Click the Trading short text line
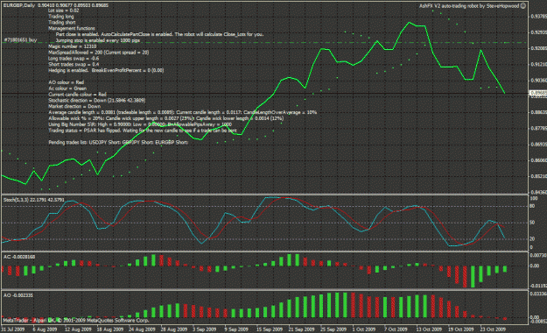547x333 pixels. [62, 23]
